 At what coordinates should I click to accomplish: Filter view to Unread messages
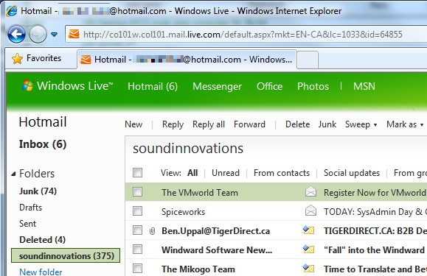click(x=226, y=173)
